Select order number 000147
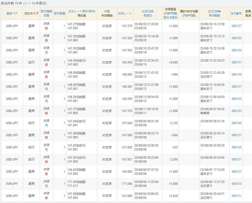Viewport: 252px width, 203px height. click(237, 87)
